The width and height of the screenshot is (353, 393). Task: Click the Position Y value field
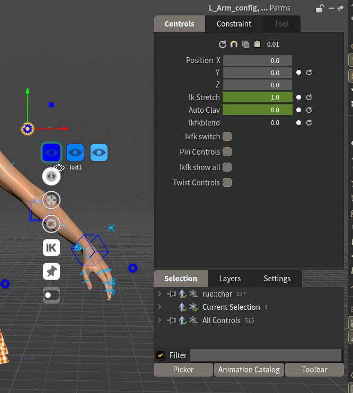tap(258, 73)
